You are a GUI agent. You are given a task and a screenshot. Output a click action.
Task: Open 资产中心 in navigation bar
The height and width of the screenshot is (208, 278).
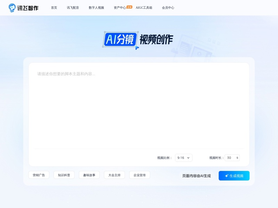[120, 8]
